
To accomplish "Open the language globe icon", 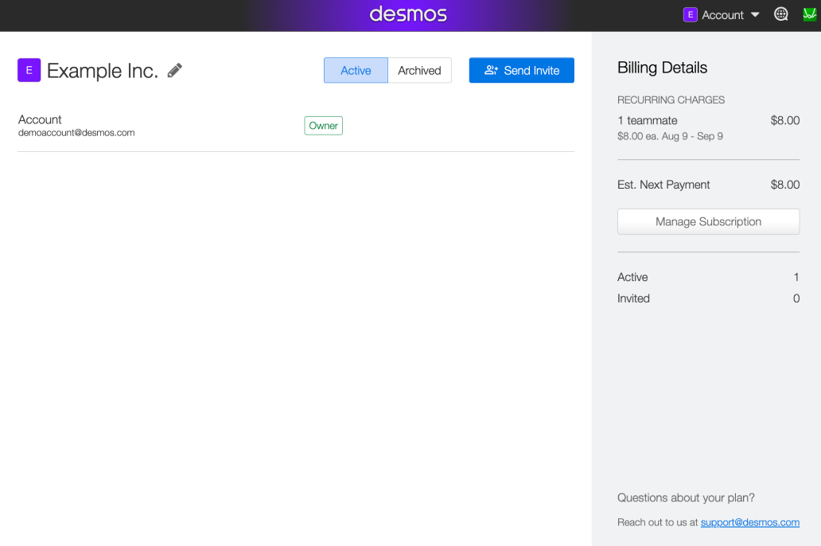I will [780, 14].
